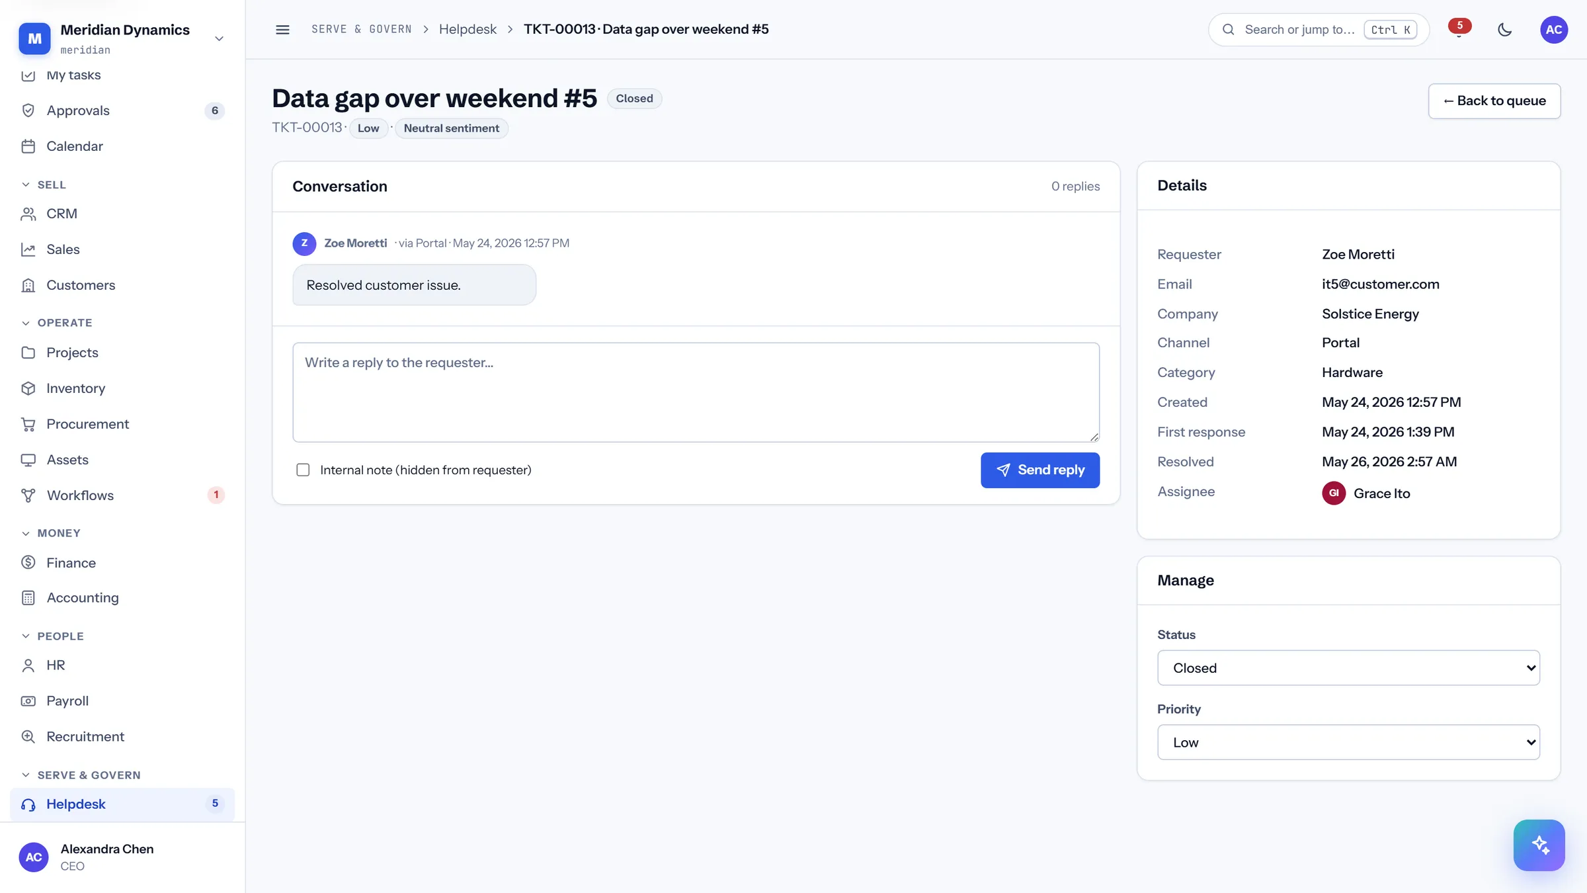This screenshot has height=893, width=1587.
Task: Open My tasks in sidebar
Action: pos(122,75)
